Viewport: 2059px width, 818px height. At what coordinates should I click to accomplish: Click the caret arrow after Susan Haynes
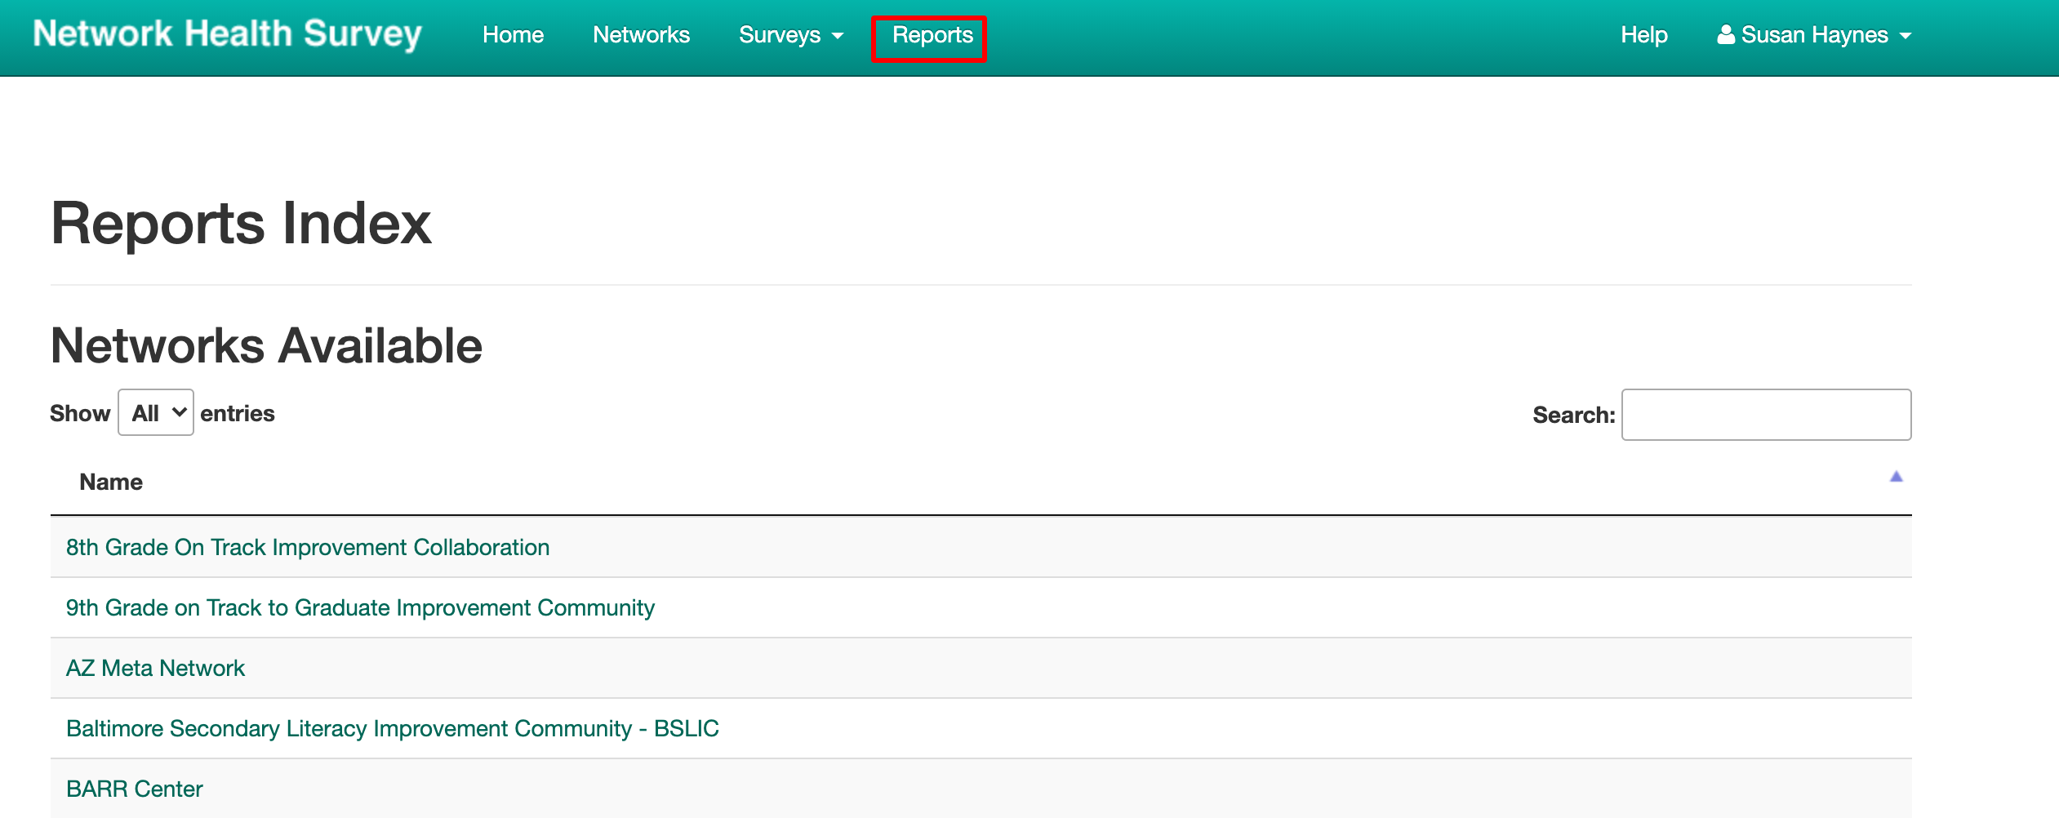pos(1906,36)
